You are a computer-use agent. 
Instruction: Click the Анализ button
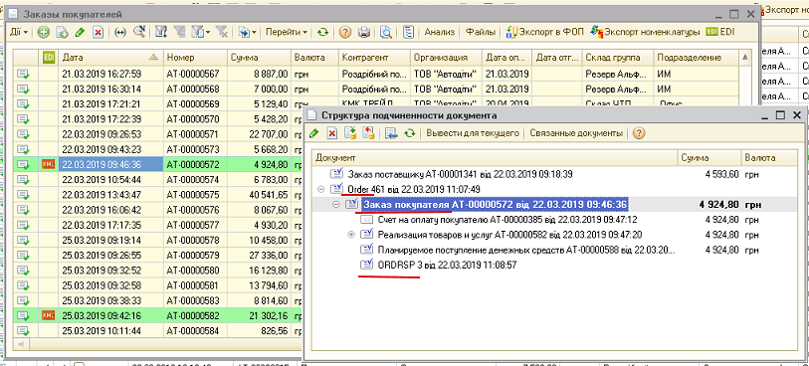(440, 32)
